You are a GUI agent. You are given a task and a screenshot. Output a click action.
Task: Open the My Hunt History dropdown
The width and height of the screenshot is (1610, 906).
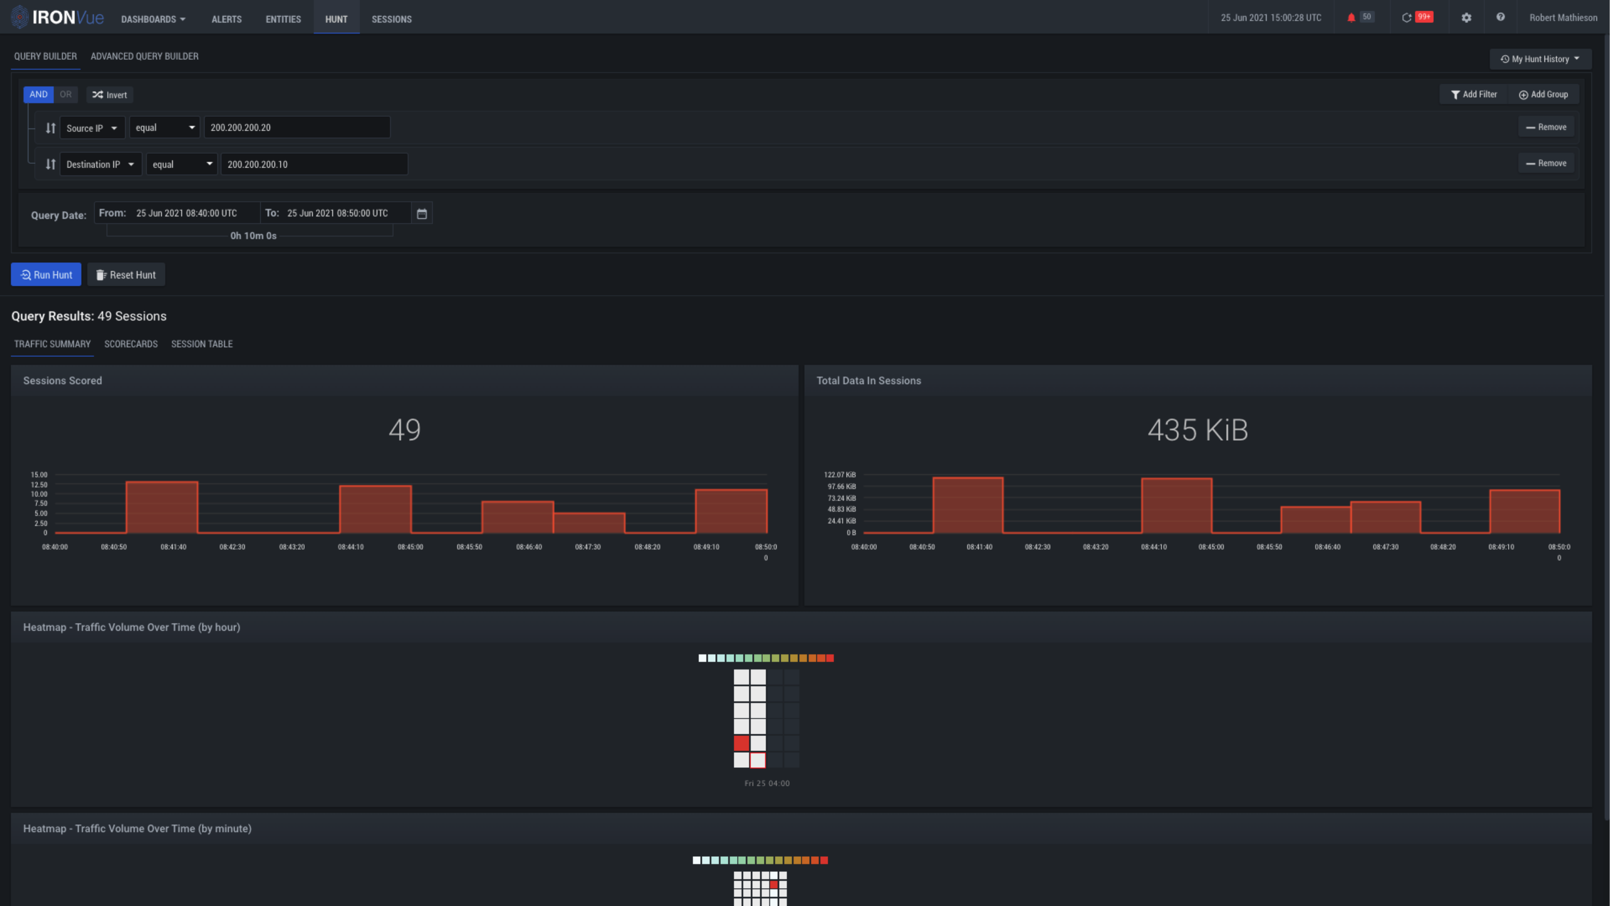click(1540, 59)
